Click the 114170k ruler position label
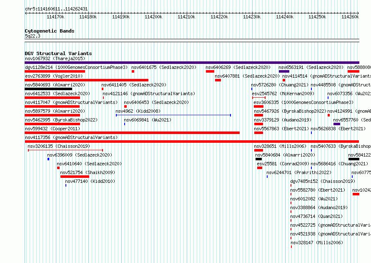371x263 pixels. tap(55, 17)
